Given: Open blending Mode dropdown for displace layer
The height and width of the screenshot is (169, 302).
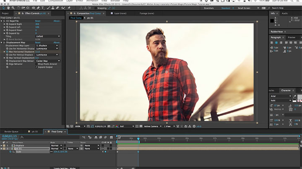Looking at the screenshot, I should 56,146.
